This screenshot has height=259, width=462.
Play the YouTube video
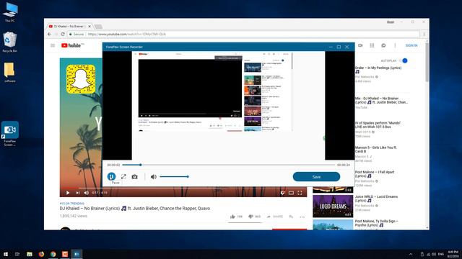[x=68, y=193]
